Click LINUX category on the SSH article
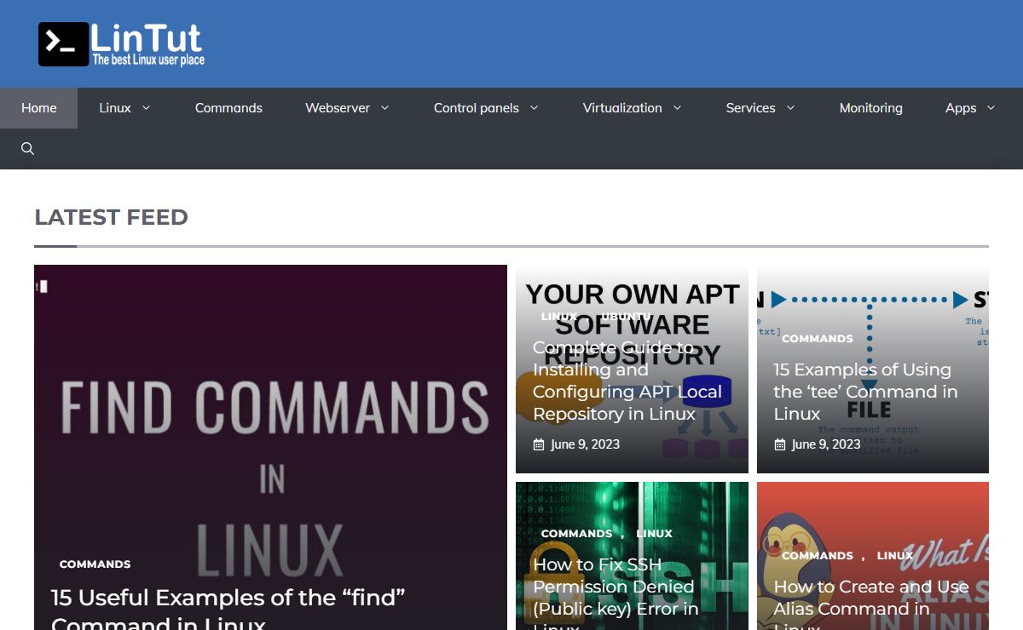Viewport: 1023px width, 630px height. point(655,534)
